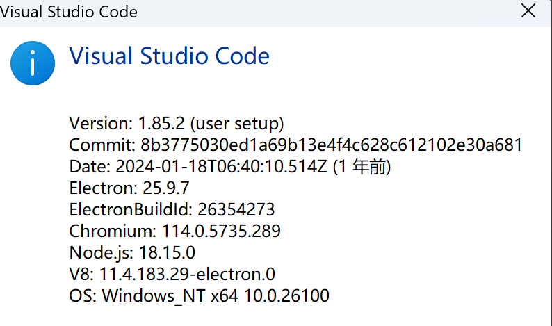Click the blue information icon
The image size is (552, 326).
(32, 63)
